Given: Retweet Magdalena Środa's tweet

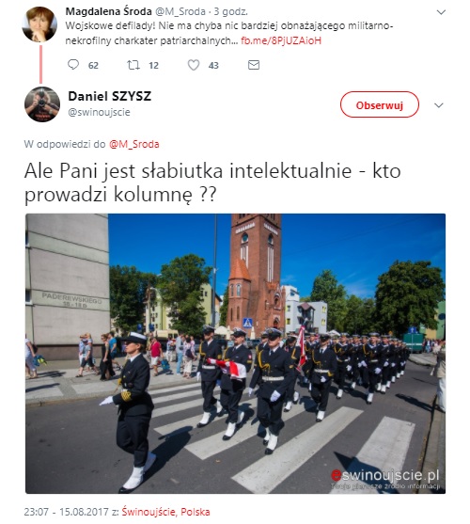Looking at the screenshot, I should pyautogui.click(x=133, y=65).
